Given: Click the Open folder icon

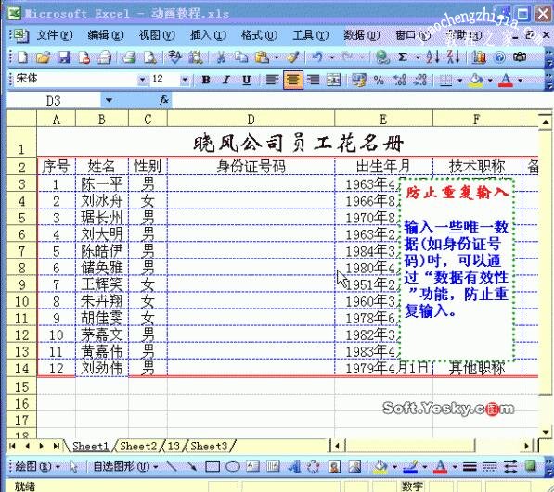Looking at the screenshot, I should click(43, 57).
